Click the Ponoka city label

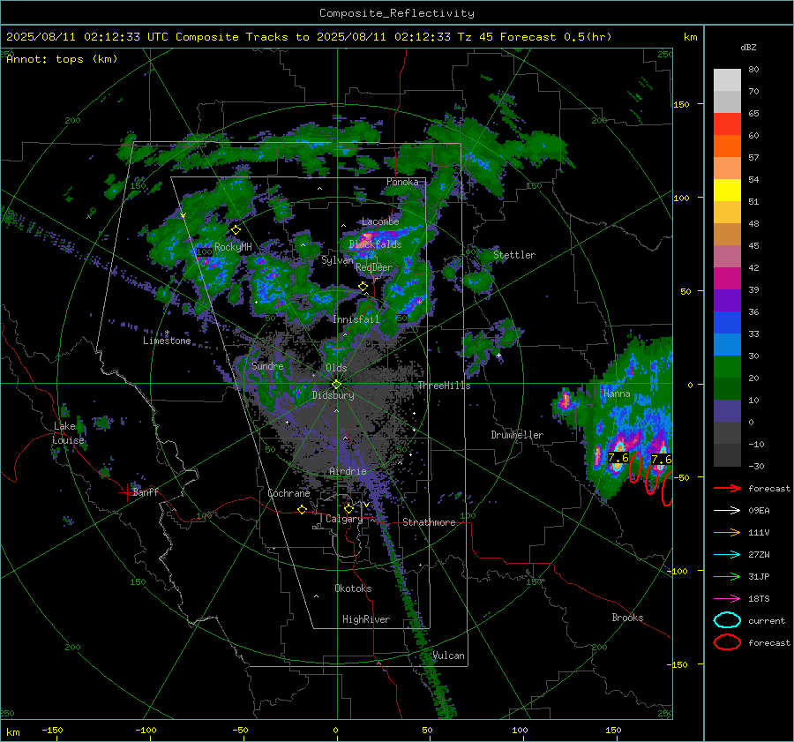(402, 182)
